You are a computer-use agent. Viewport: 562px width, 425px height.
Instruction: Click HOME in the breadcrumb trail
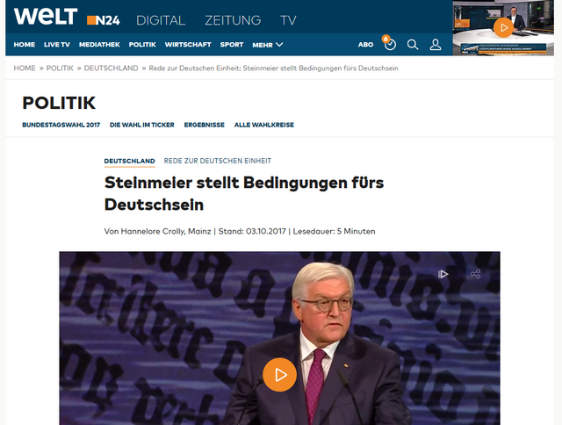(25, 68)
